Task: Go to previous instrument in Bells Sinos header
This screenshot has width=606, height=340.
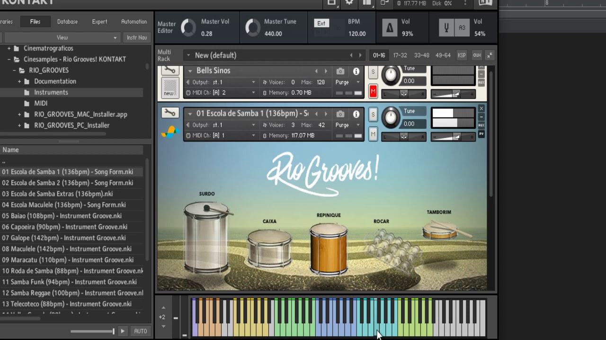Action: 316,71
